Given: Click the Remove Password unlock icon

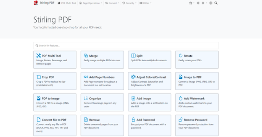Looking at the screenshot, I should tap(180, 120).
